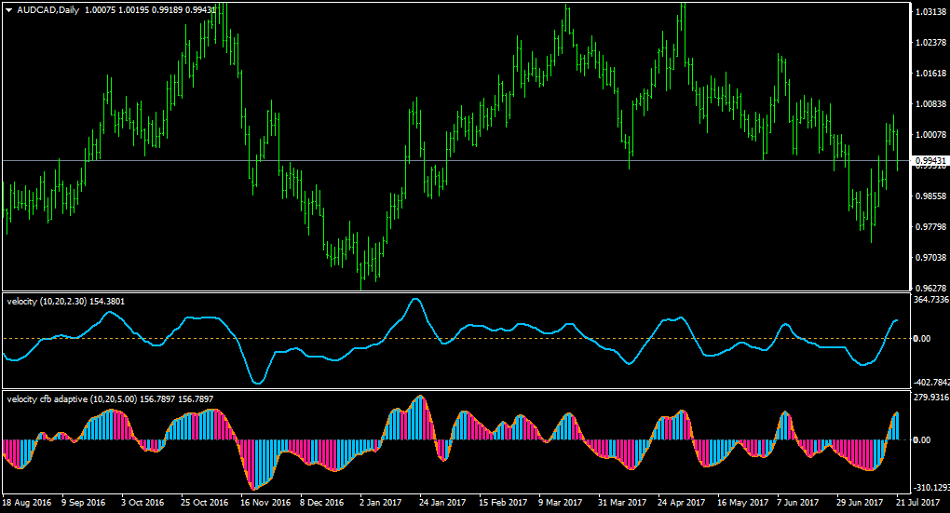Image resolution: width=950 pixels, height=513 pixels.
Task: Click the 16 Nov 2016 date label
Action: [265, 502]
